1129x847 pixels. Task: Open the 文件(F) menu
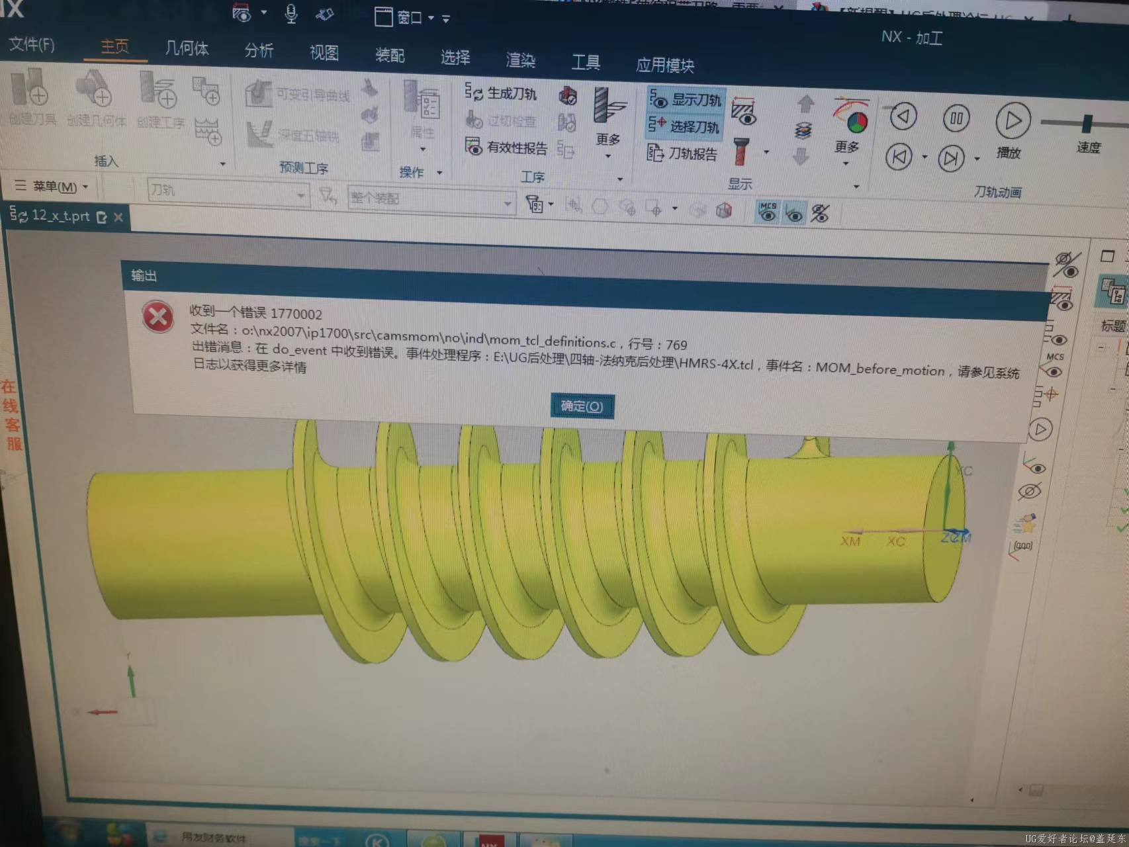click(32, 44)
